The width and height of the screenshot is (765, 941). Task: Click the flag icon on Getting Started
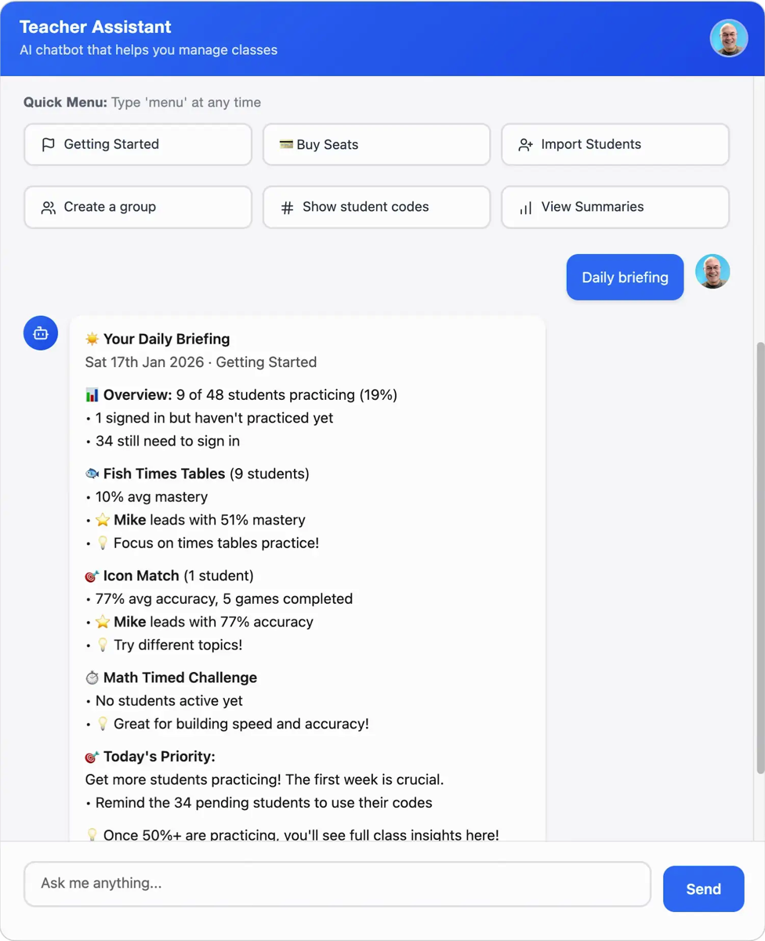pyautogui.click(x=49, y=144)
